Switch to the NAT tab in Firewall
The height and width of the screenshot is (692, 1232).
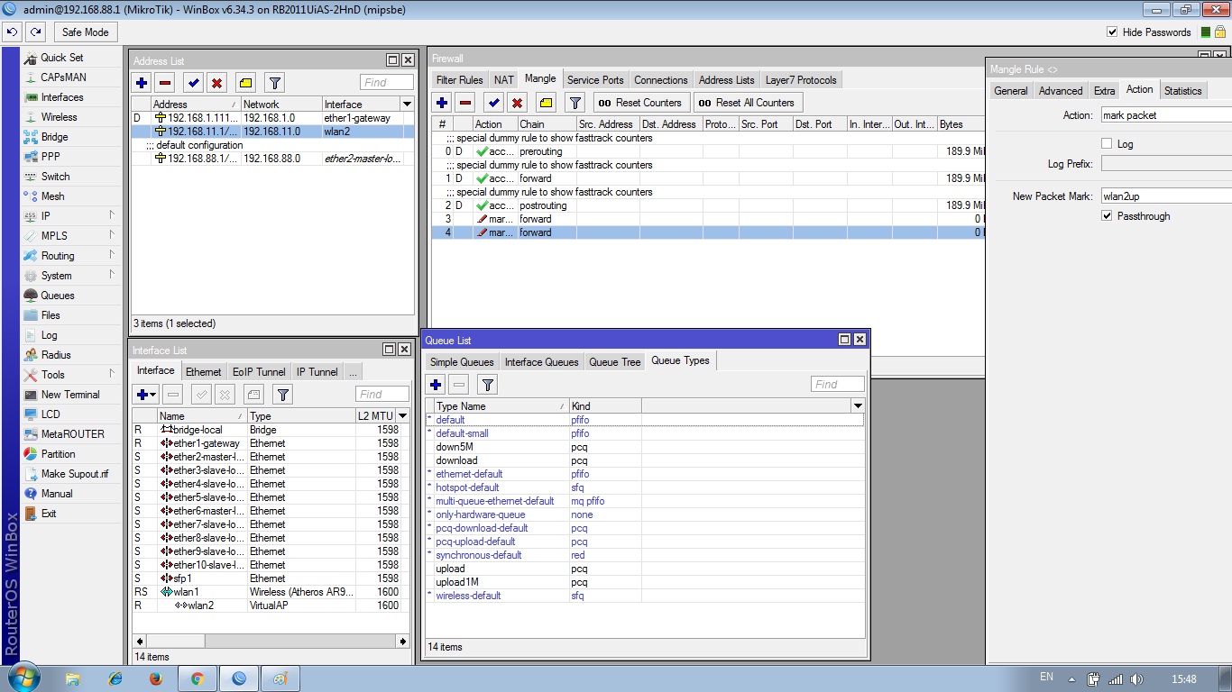tap(503, 80)
